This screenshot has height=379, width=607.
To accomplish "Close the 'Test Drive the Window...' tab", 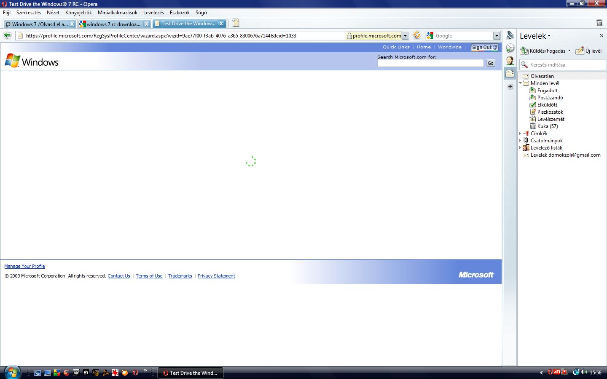I will click(x=221, y=24).
